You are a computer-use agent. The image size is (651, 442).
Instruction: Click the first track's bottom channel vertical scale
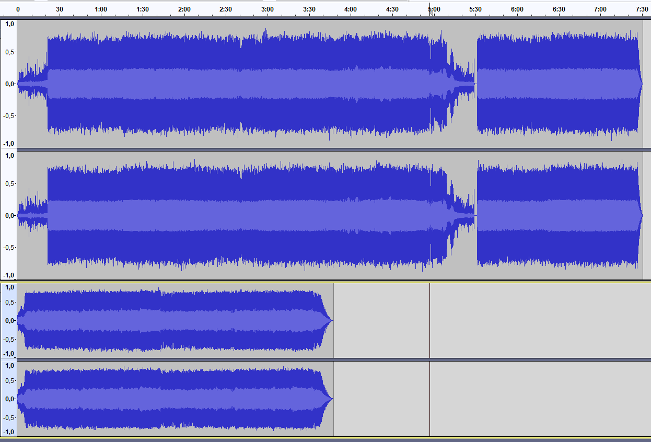[8, 215]
